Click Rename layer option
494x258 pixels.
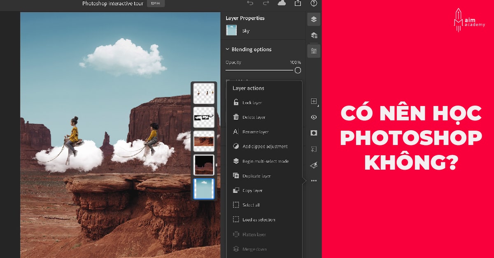point(255,132)
